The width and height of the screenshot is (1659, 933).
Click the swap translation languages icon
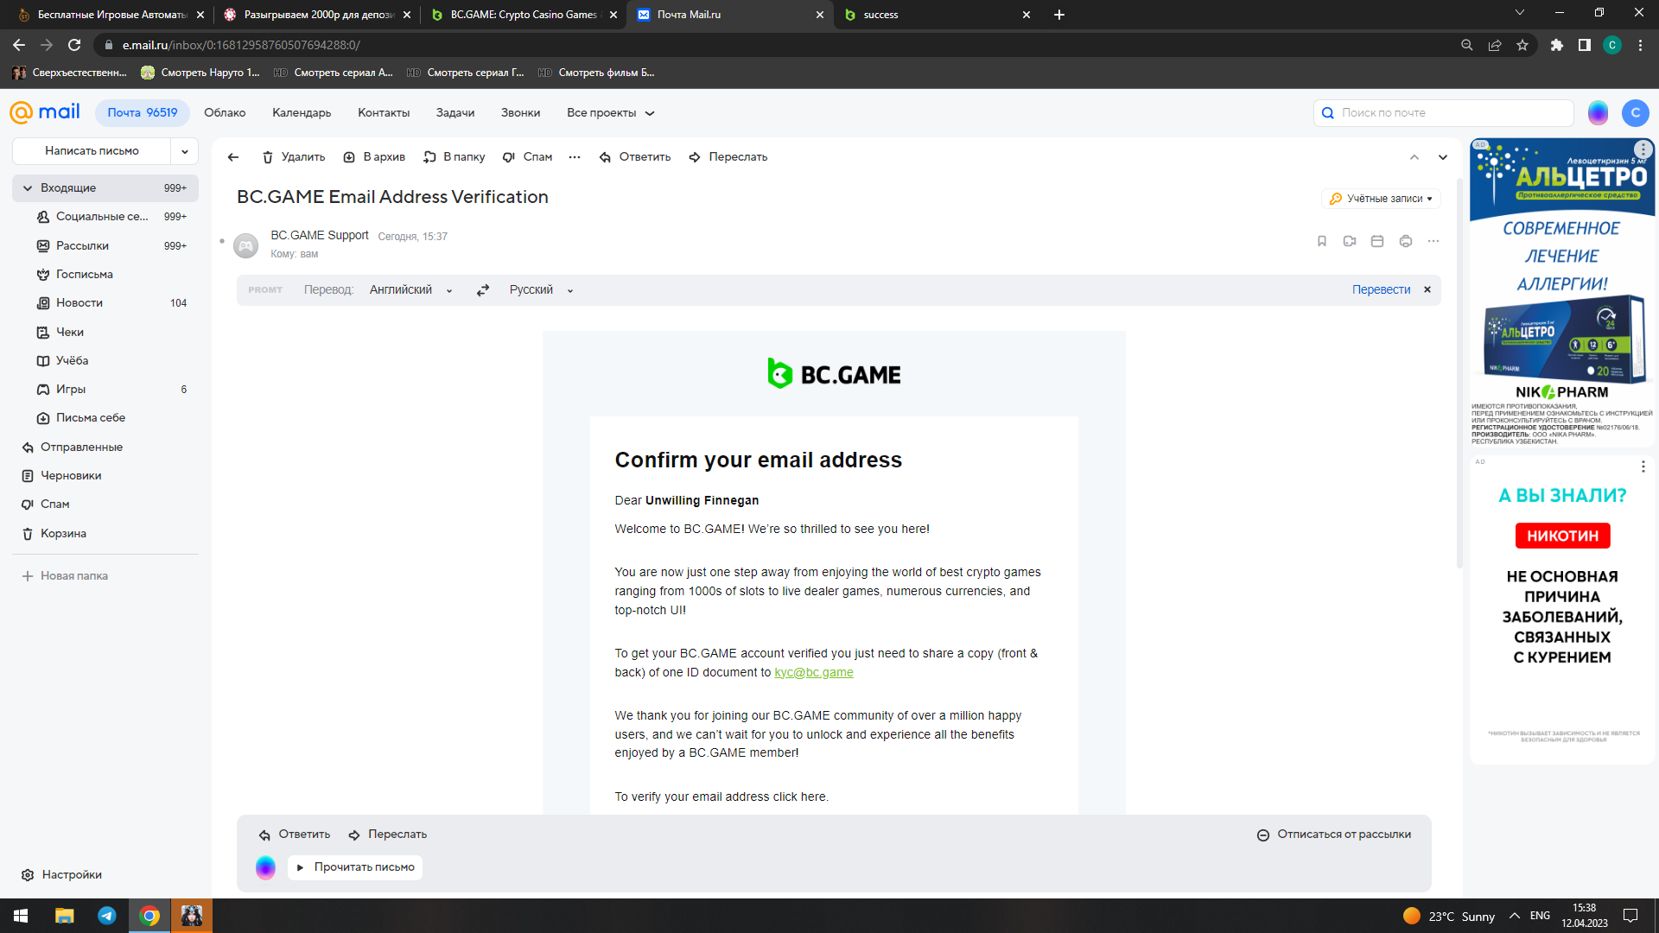coord(483,290)
